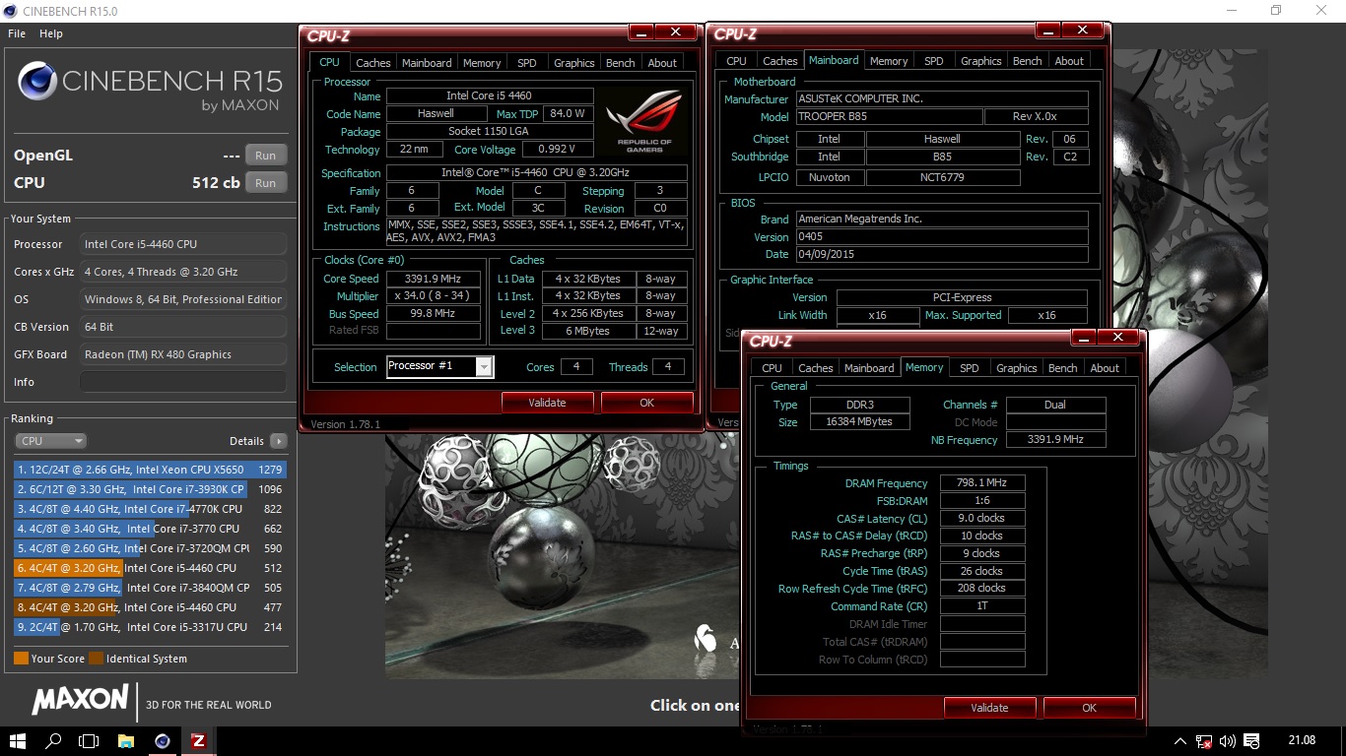Viewport: 1346px width, 756px height.
Task: Click the empty Info field
Action: coord(183,382)
